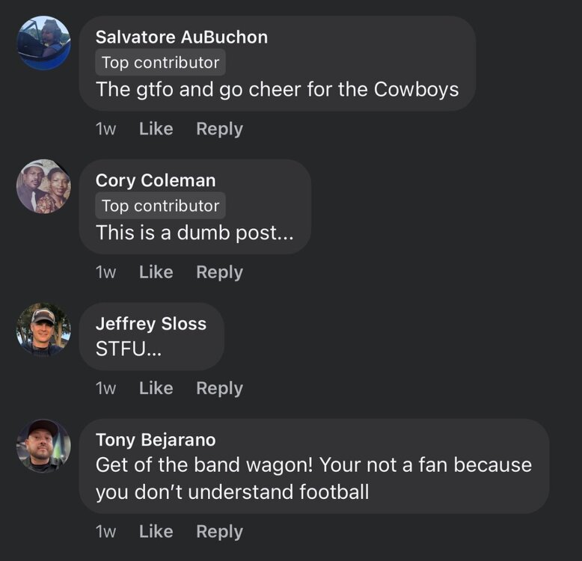Open Tony Bejarano's profile picture
The width and height of the screenshot is (582, 561).
pos(43,446)
